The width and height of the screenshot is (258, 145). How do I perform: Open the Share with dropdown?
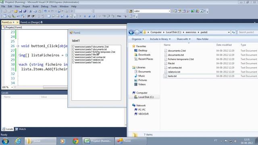(183, 39)
